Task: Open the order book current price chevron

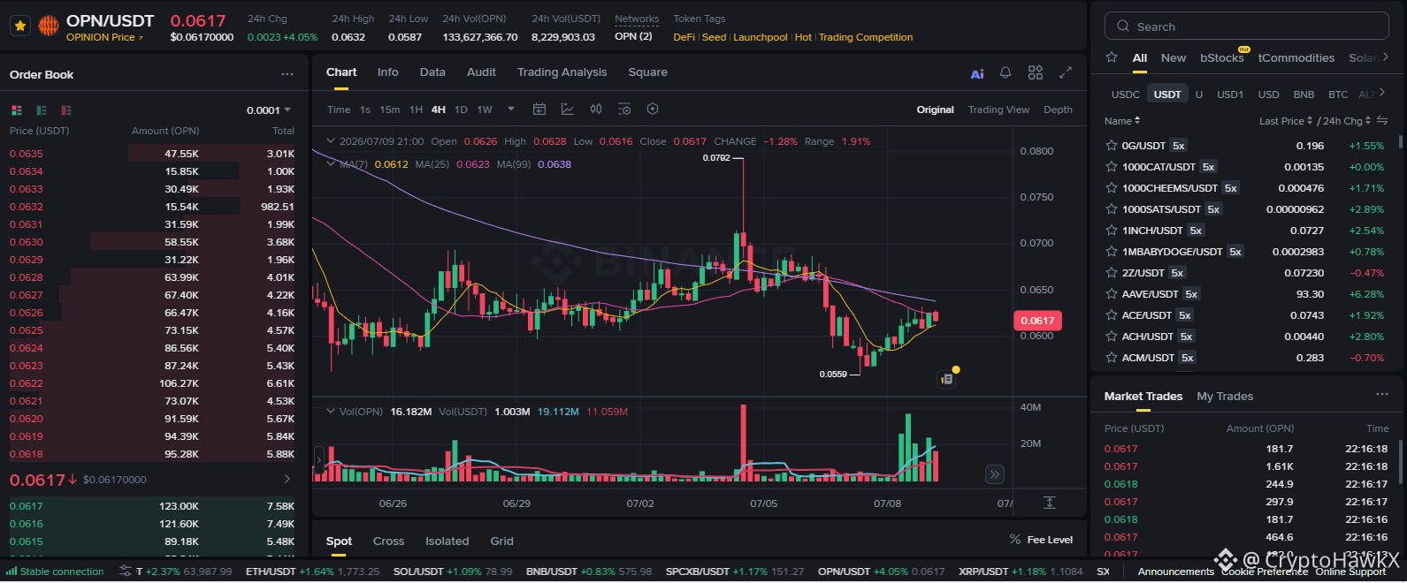Action: coord(287,480)
